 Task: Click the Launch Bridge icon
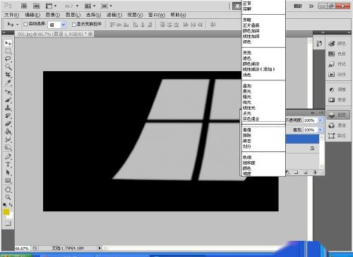[24, 6]
